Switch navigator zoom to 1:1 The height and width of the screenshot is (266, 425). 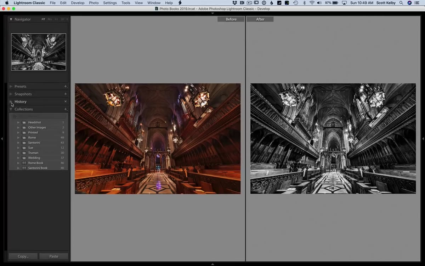pyautogui.click(x=56, y=19)
